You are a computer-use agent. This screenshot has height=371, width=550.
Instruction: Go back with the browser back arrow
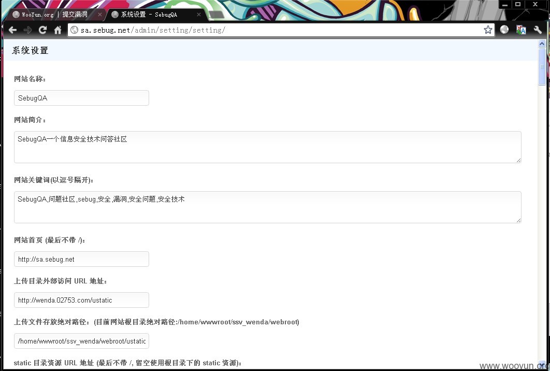12,30
